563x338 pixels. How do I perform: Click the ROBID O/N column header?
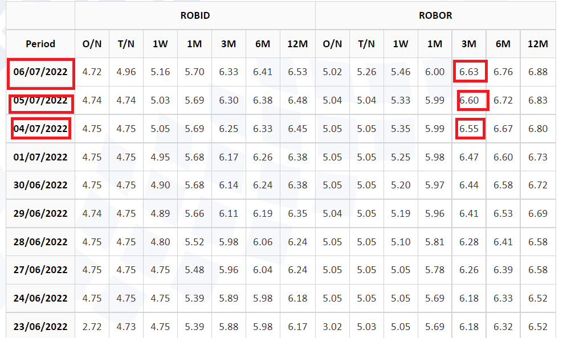click(92, 44)
